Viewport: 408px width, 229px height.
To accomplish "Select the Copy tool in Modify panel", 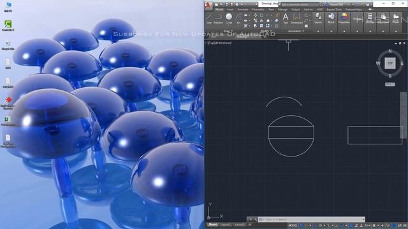I will coord(255,20).
